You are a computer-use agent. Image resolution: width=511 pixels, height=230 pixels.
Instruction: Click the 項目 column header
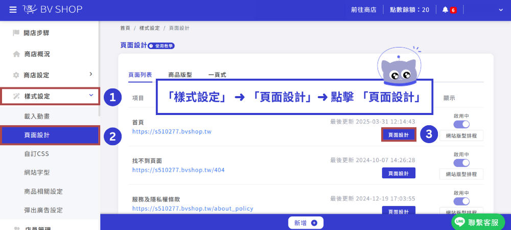[138, 98]
